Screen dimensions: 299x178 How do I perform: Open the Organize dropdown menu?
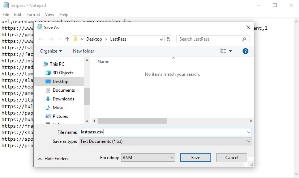(x=51, y=51)
